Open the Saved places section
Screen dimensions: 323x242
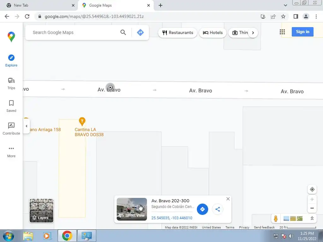pos(11,106)
